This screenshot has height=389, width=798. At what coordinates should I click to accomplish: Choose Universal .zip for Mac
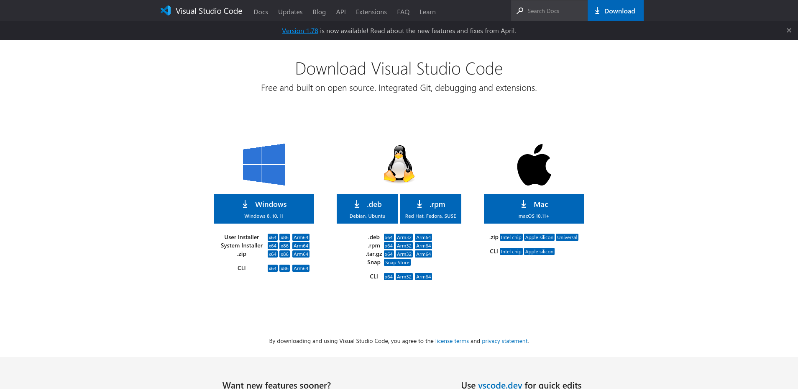pyautogui.click(x=567, y=237)
